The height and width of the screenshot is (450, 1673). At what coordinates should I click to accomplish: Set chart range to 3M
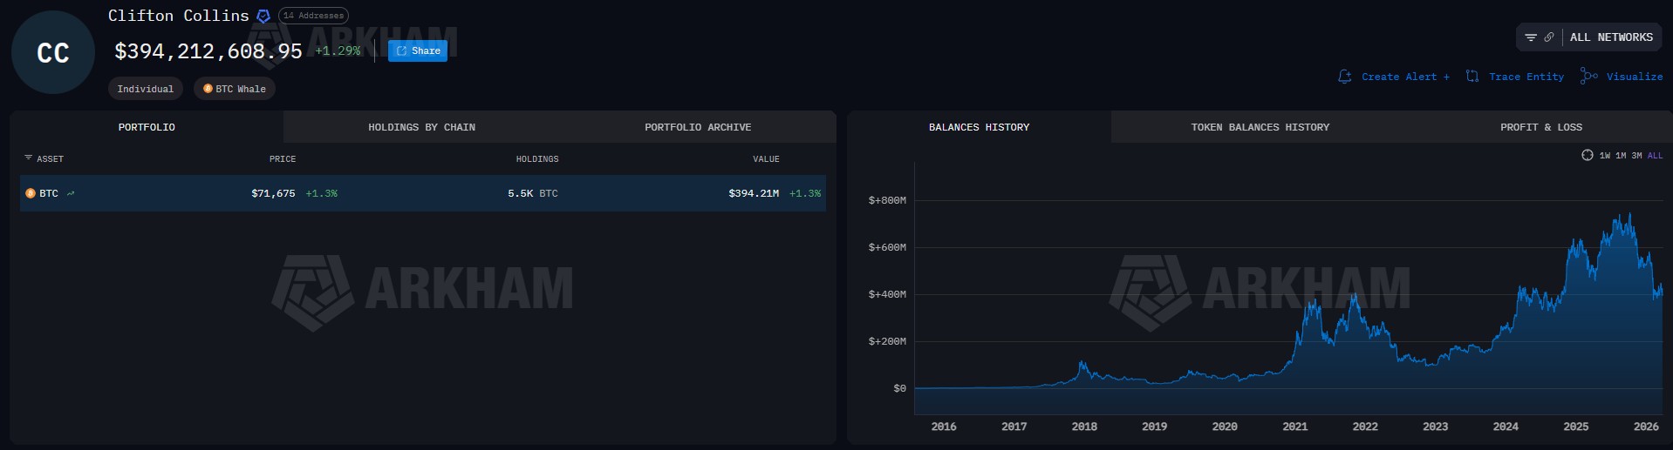(x=1636, y=156)
